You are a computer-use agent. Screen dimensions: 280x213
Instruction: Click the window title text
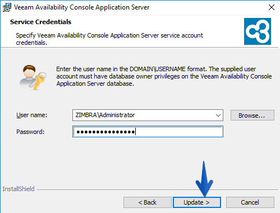pyautogui.click(x=81, y=7)
